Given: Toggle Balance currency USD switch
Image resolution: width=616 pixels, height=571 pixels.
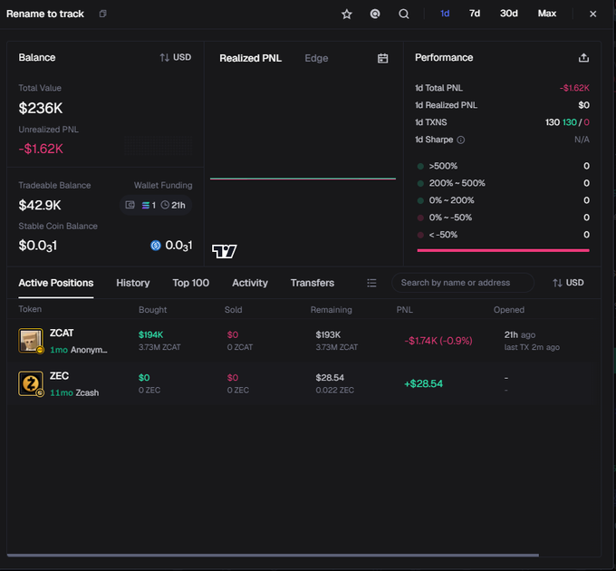Looking at the screenshot, I should (x=176, y=57).
